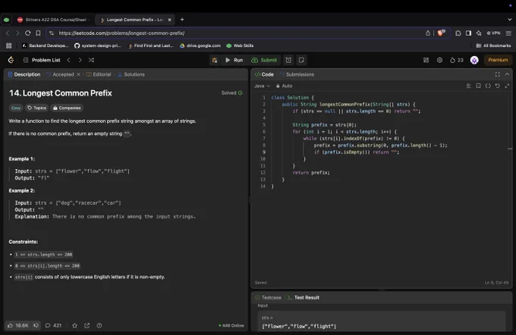
Task: Share the problem link icon
Action: (87, 325)
